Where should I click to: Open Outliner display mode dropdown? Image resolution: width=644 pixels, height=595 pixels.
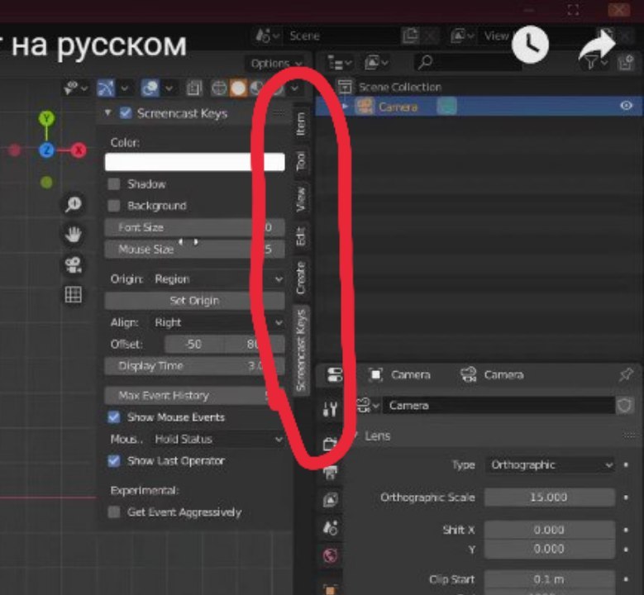(339, 63)
